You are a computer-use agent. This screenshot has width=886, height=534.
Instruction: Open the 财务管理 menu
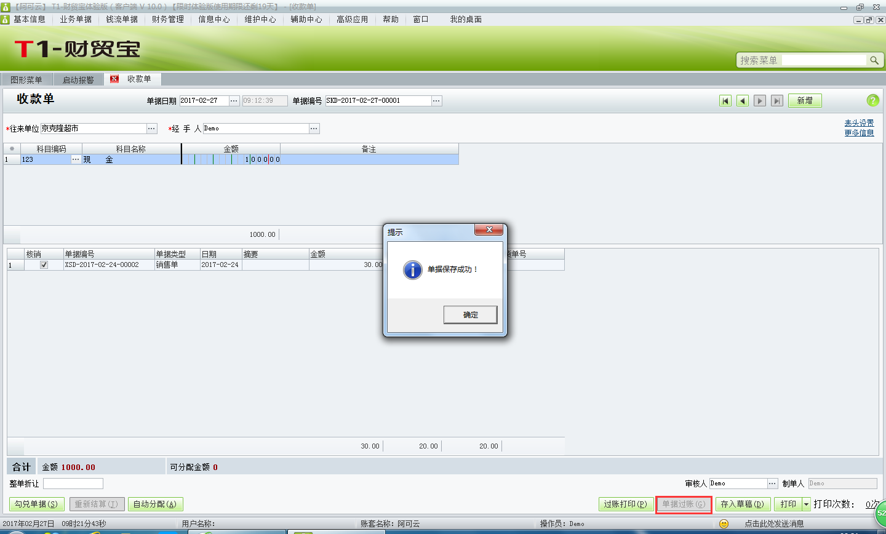point(168,19)
